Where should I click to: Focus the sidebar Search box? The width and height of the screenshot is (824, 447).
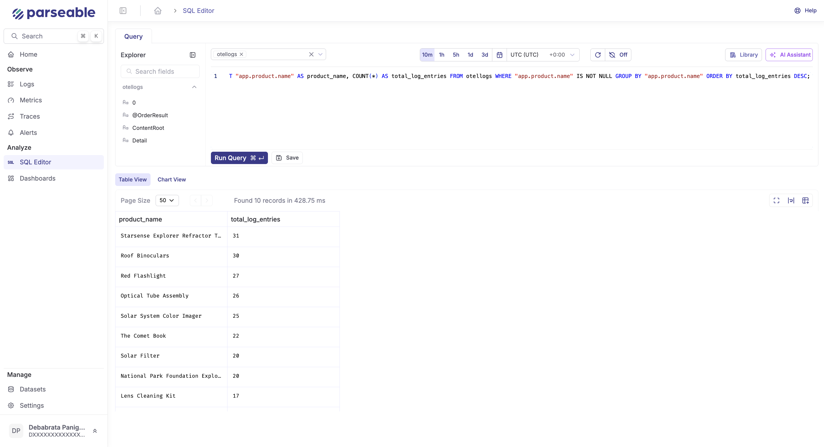[54, 36]
